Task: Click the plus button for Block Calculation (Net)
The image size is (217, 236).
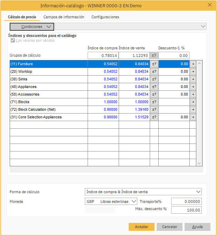Action: (193, 110)
